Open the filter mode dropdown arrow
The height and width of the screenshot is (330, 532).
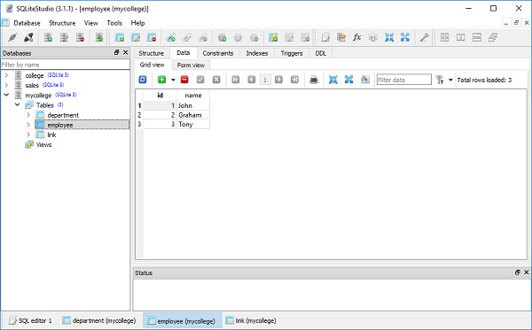[450, 80]
